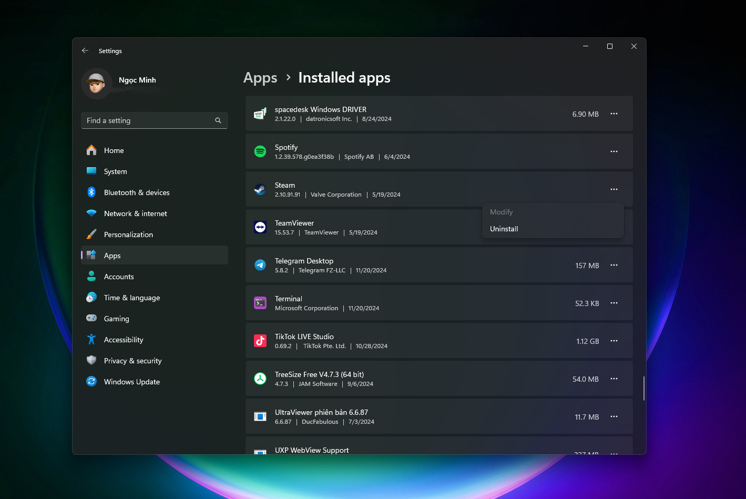Image resolution: width=746 pixels, height=499 pixels.
Task: Click the 52.3 KB size of Terminal
Action: click(587, 303)
